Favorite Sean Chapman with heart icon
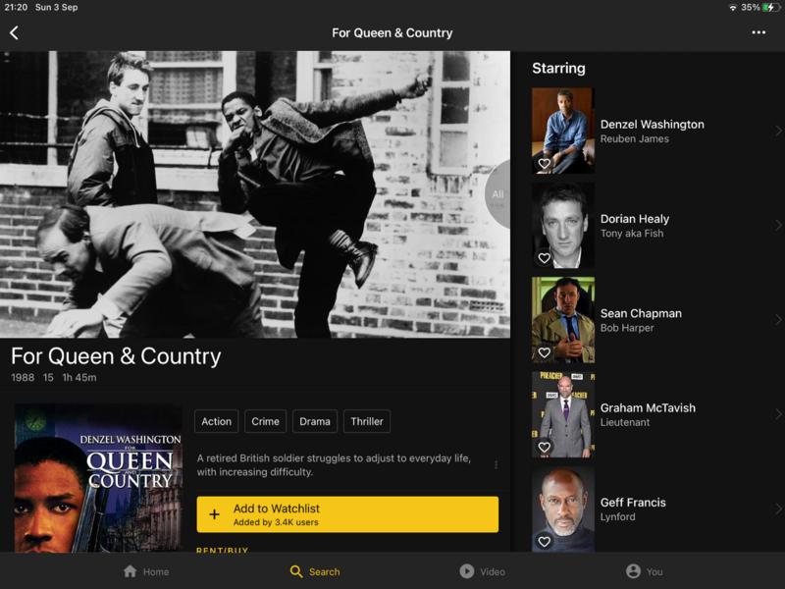 (x=545, y=352)
